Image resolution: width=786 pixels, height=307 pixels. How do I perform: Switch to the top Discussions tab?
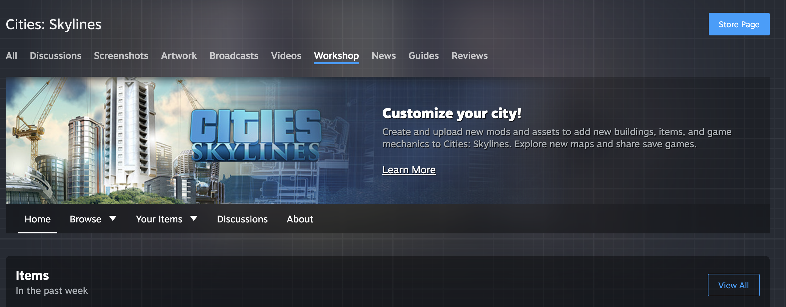pyautogui.click(x=56, y=55)
